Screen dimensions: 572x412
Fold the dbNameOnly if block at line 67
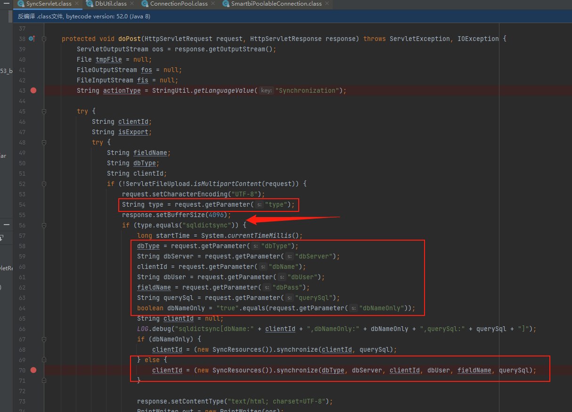[x=44, y=339]
